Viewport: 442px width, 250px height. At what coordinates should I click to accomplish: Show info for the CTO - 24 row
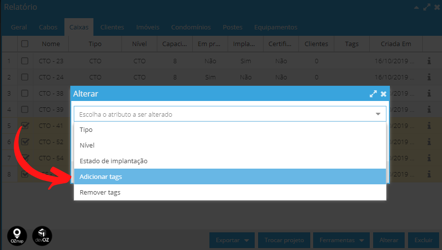[429, 77]
